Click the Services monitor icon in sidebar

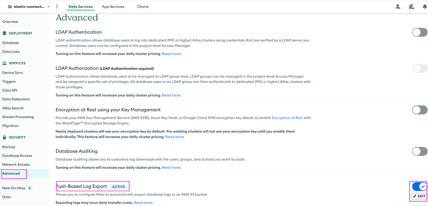click(4, 63)
